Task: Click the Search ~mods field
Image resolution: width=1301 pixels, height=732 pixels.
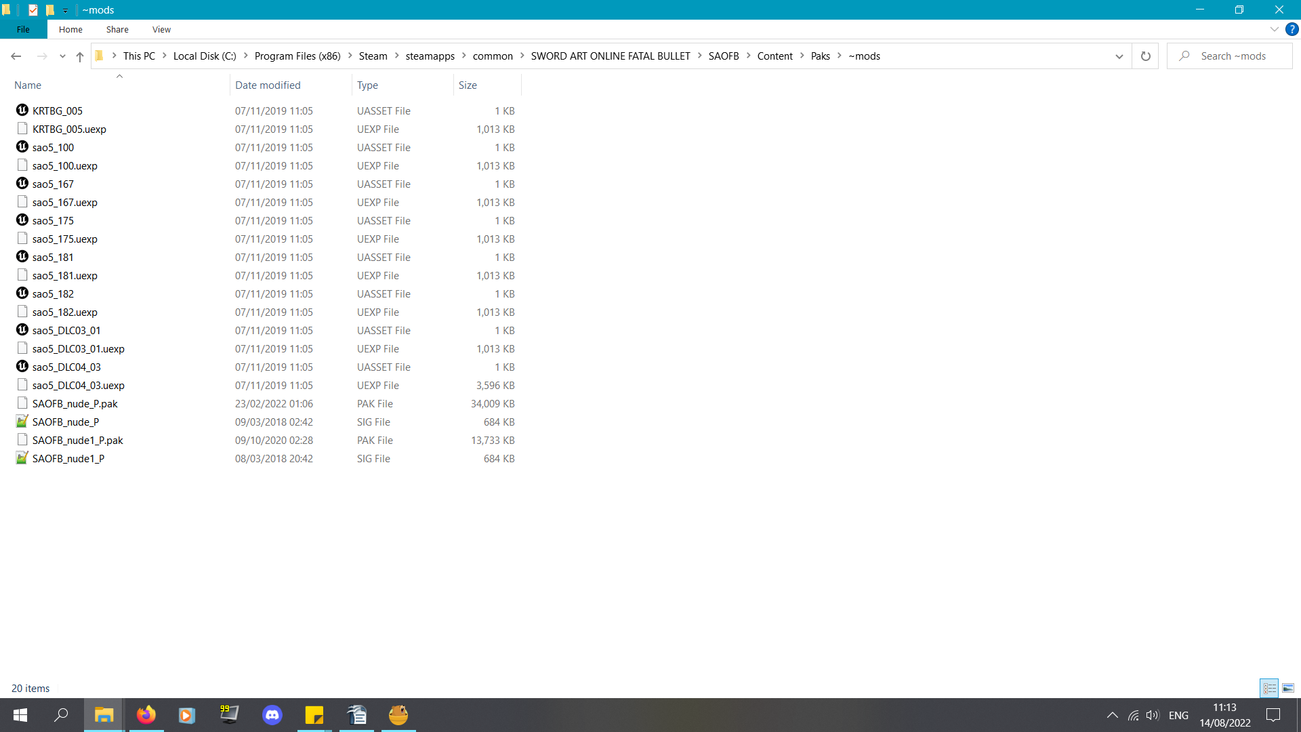Action: 1230,56
